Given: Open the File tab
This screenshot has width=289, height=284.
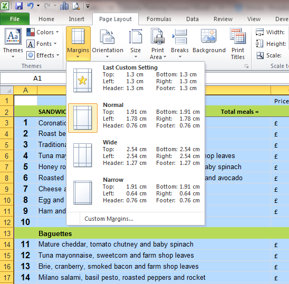Looking at the screenshot, I should (x=15, y=19).
